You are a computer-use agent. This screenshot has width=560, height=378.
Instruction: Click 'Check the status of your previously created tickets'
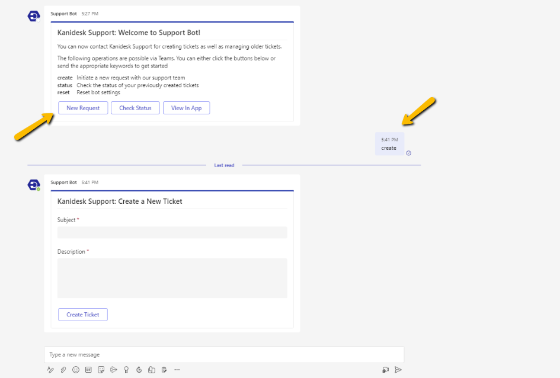137,85
